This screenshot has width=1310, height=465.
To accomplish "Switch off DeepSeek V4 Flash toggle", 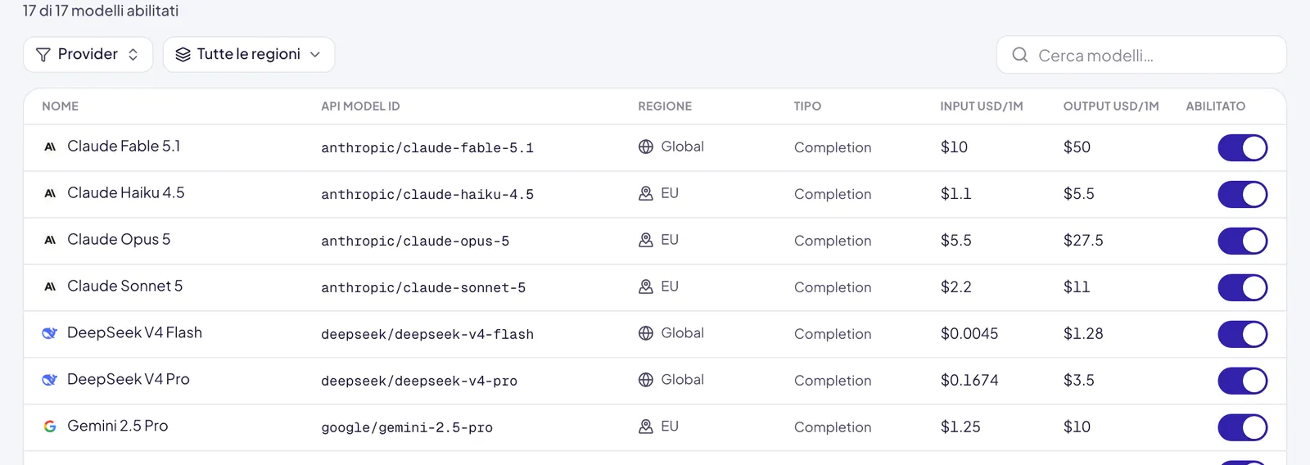I will (x=1243, y=335).
